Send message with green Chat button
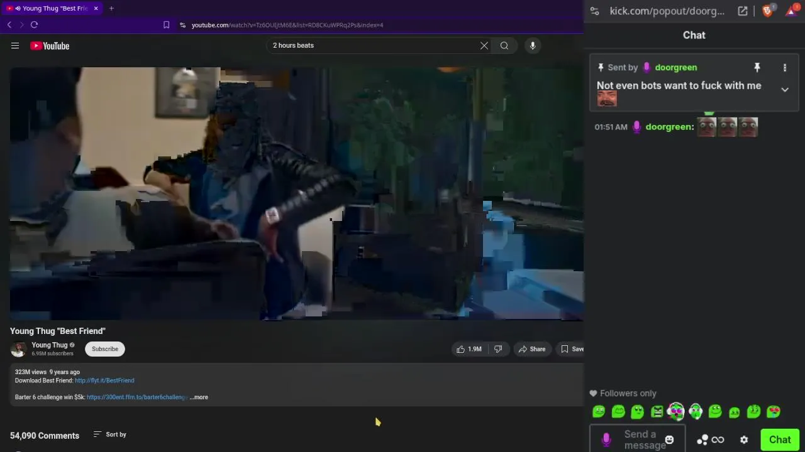The height and width of the screenshot is (452, 805). (780, 439)
